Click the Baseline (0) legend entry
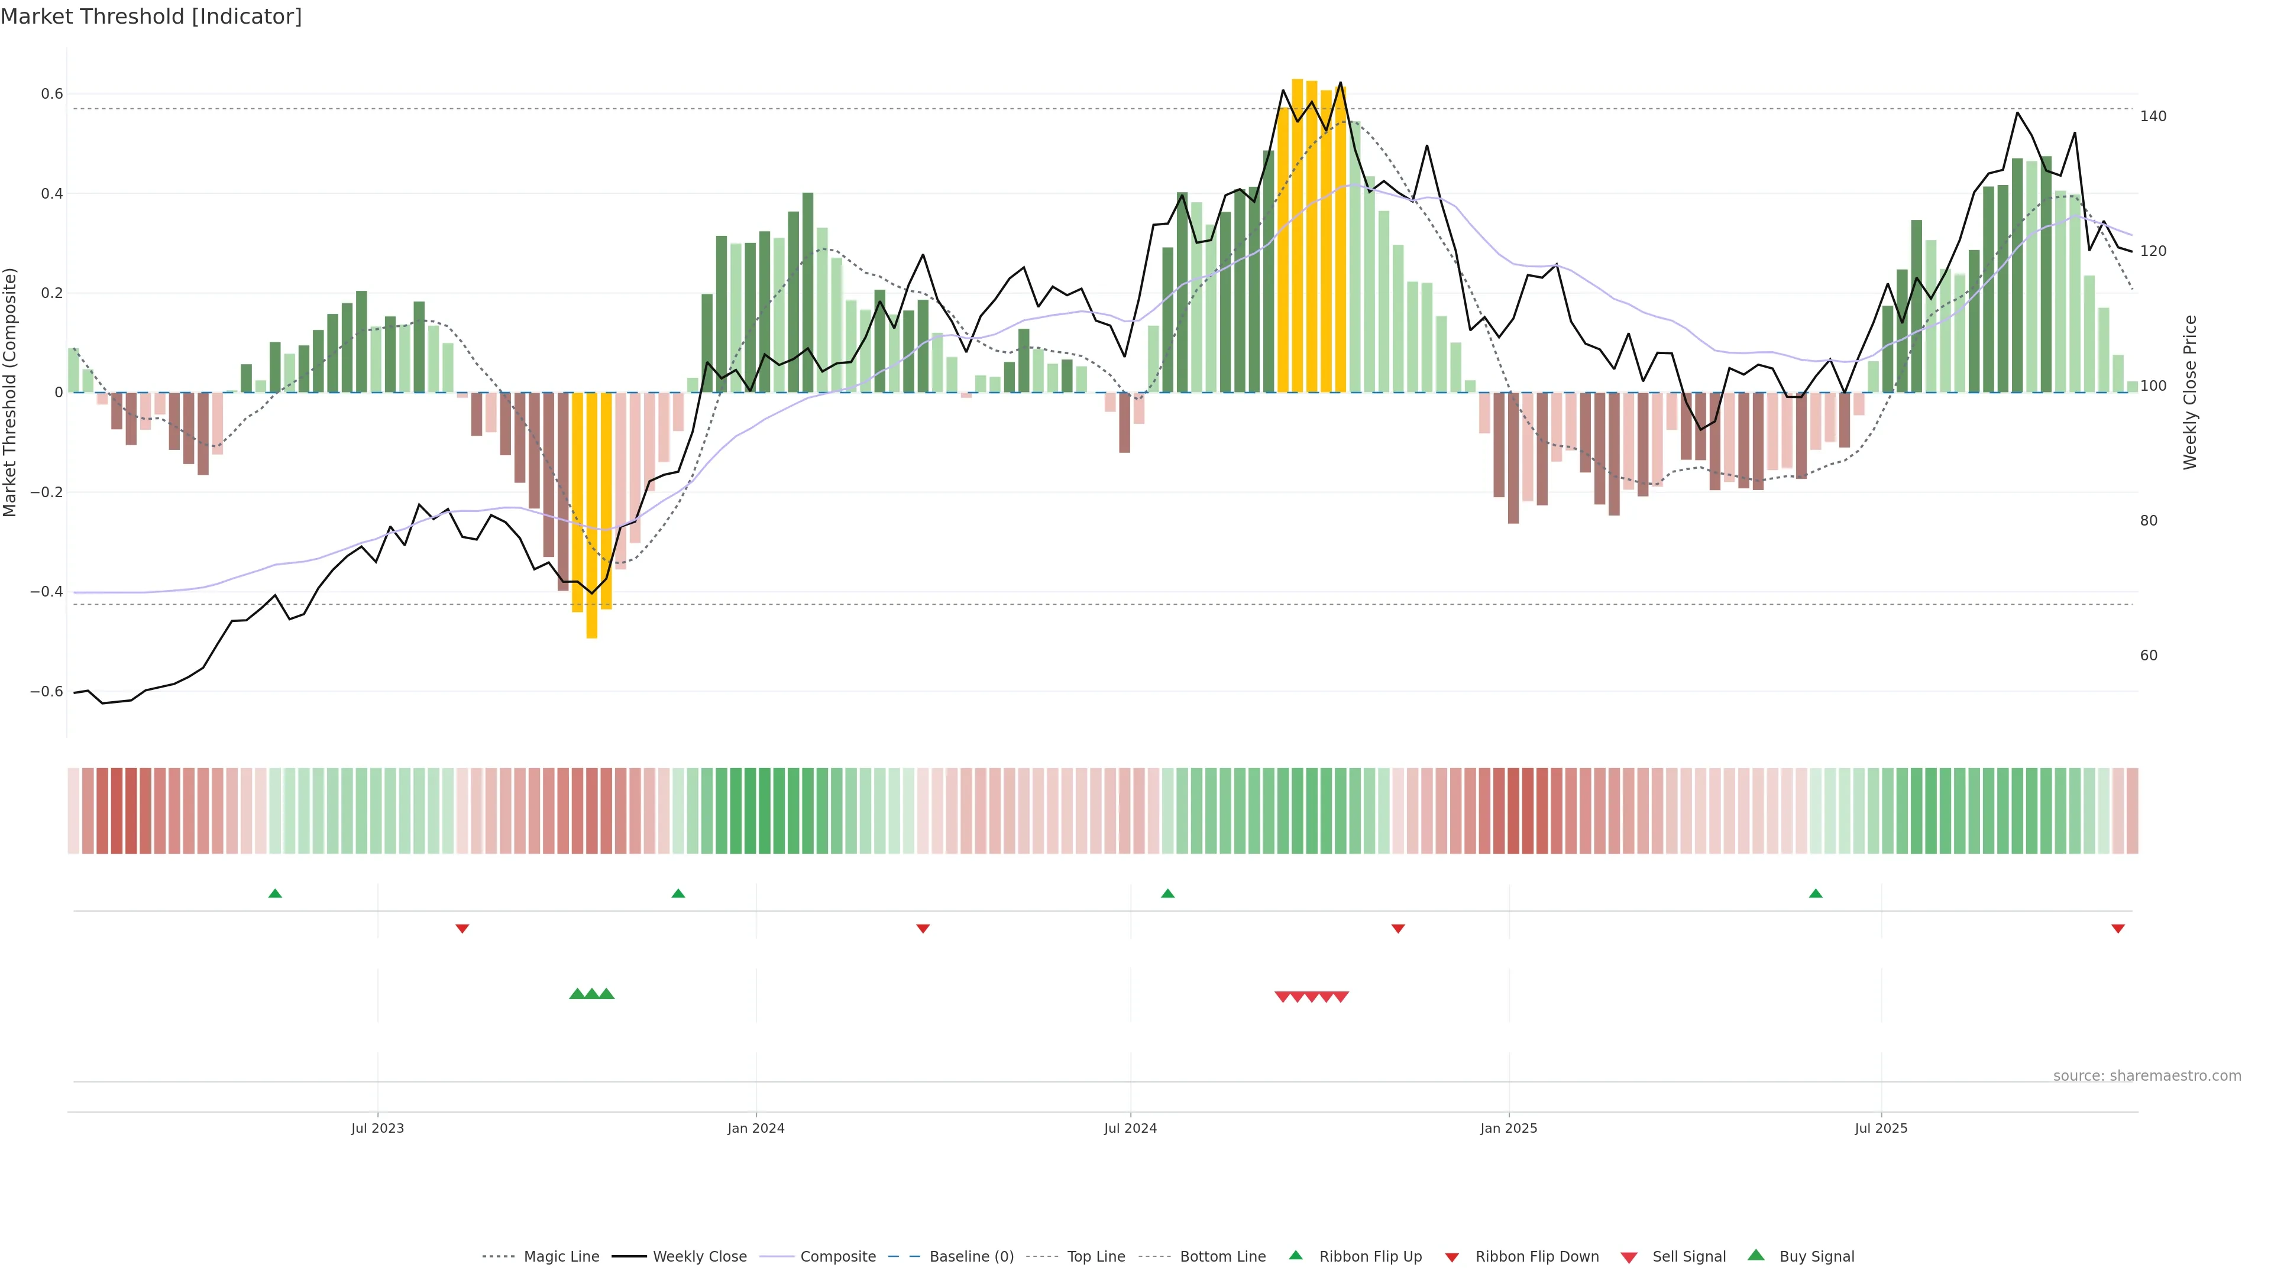The image size is (2271, 1277). coord(970,1256)
